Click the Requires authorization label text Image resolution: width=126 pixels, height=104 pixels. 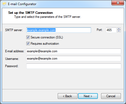pyautogui.click(x=45, y=44)
